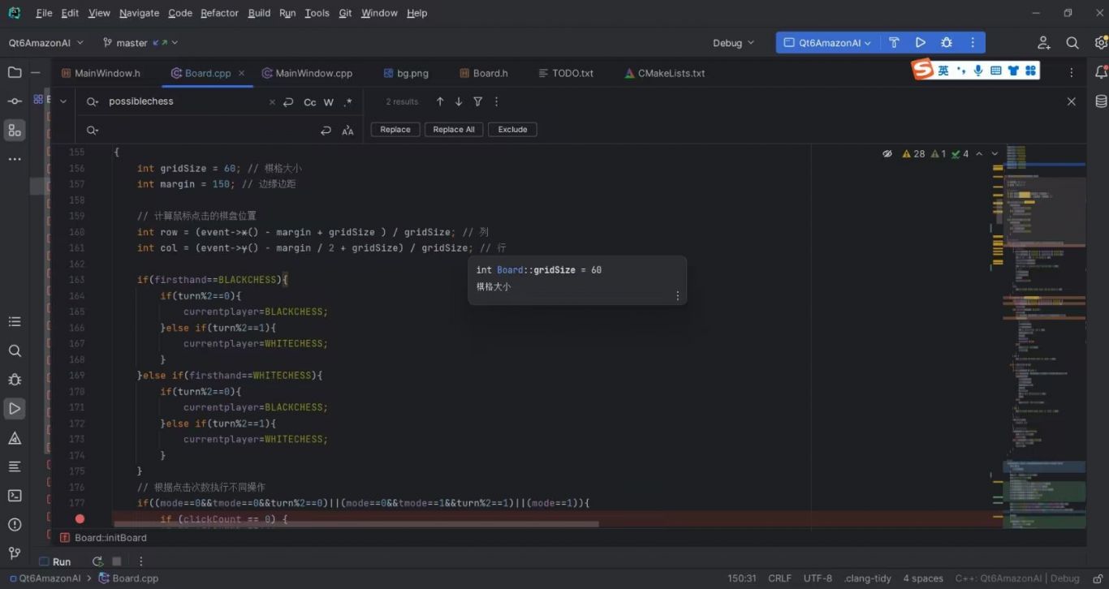The image size is (1109, 589).
Task: Open the Qt6AmazonAI run configuration dropdown
Action: [x=826, y=43]
